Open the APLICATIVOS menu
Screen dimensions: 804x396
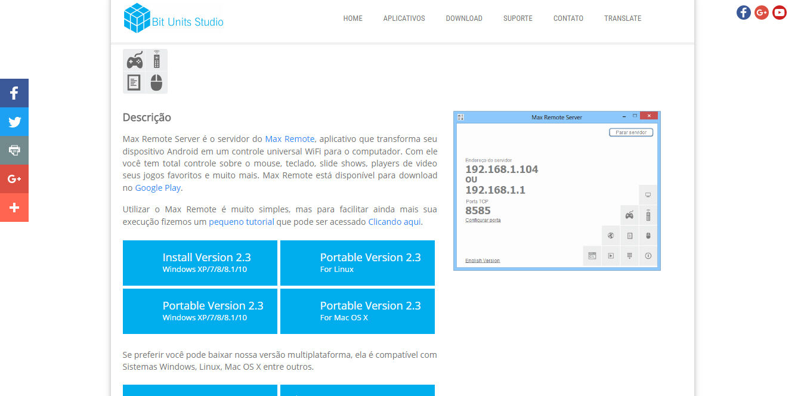click(x=404, y=18)
